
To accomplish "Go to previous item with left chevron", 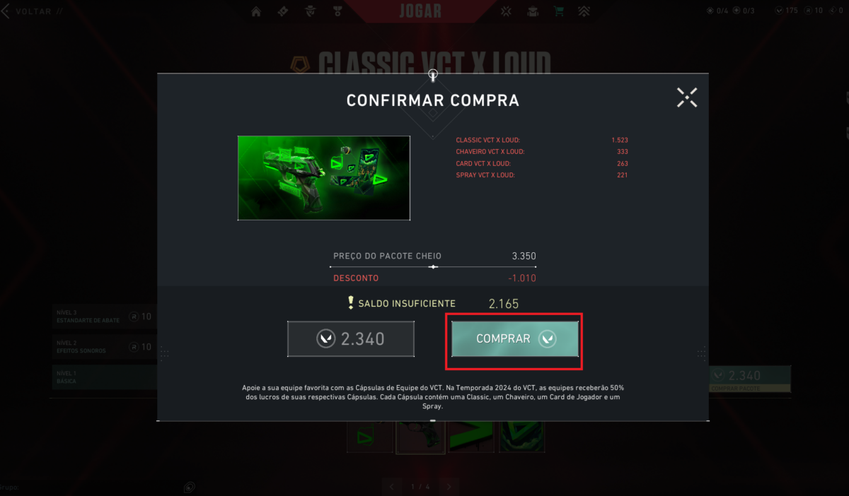I will pos(392,486).
